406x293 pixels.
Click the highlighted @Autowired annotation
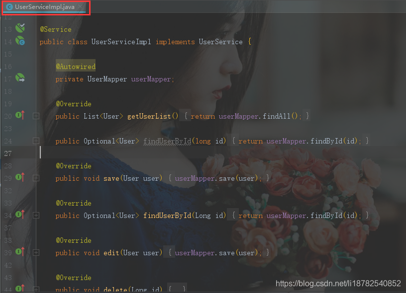[x=76, y=67]
